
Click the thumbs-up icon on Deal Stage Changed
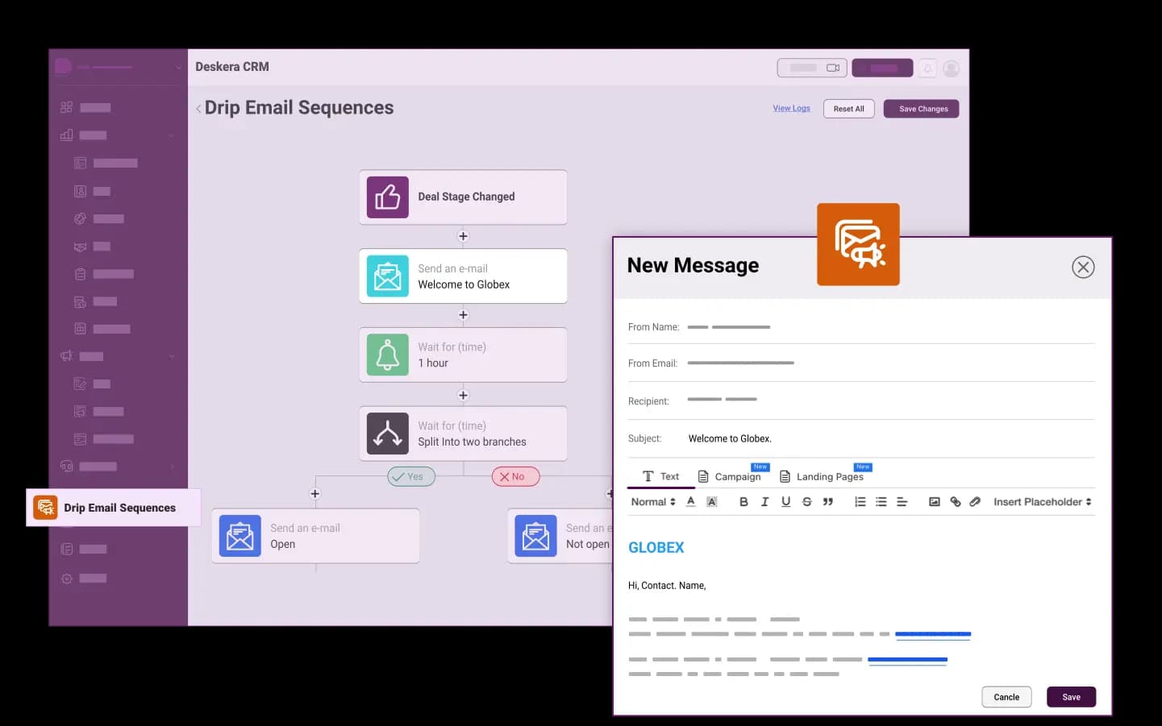point(388,197)
